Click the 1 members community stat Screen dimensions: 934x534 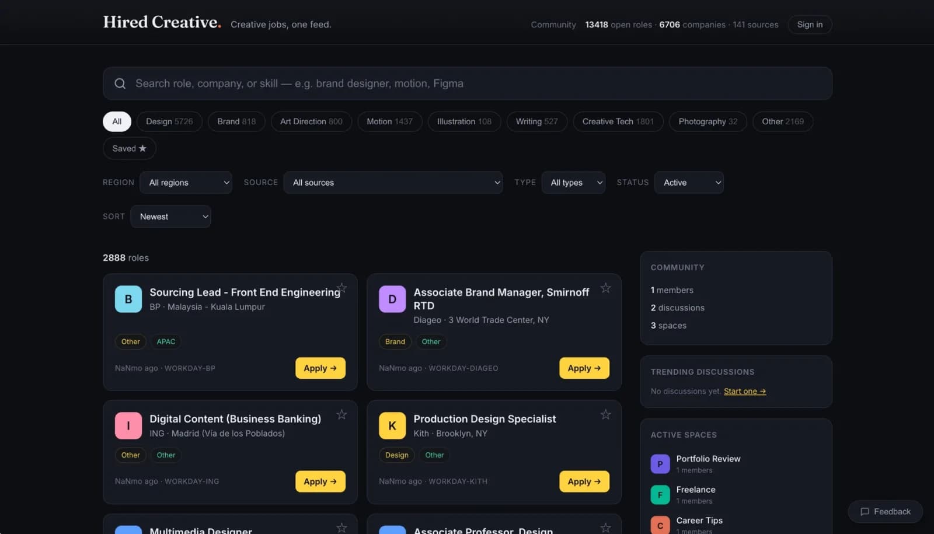click(672, 290)
